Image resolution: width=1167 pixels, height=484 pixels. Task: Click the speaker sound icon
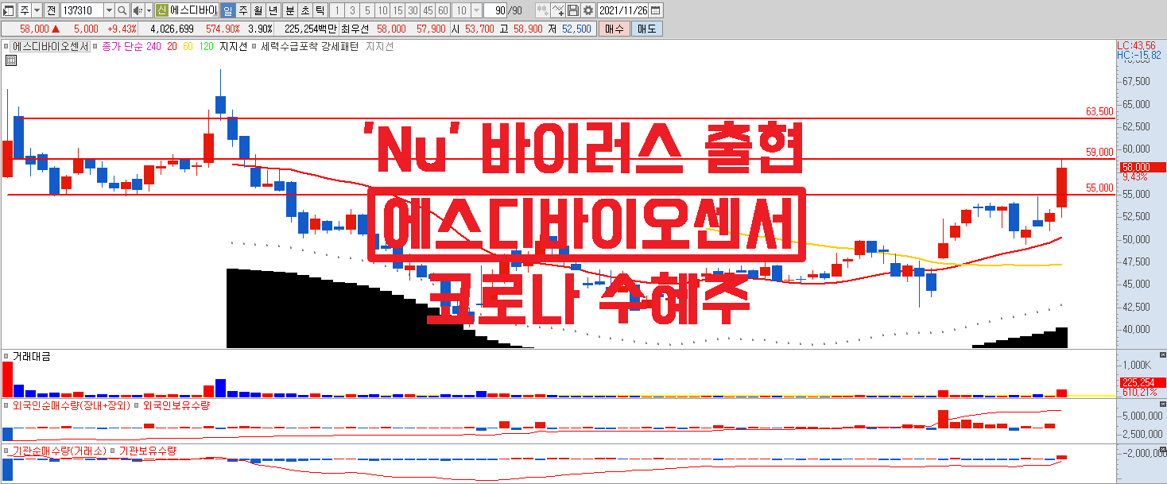click(x=137, y=10)
